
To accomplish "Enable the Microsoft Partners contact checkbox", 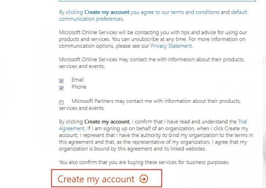I will 61,102.
